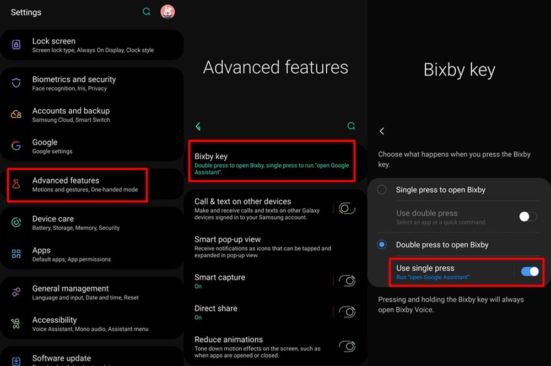Open Accounts and backup settings
This screenshot has height=366, width=551.
click(91, 115)
